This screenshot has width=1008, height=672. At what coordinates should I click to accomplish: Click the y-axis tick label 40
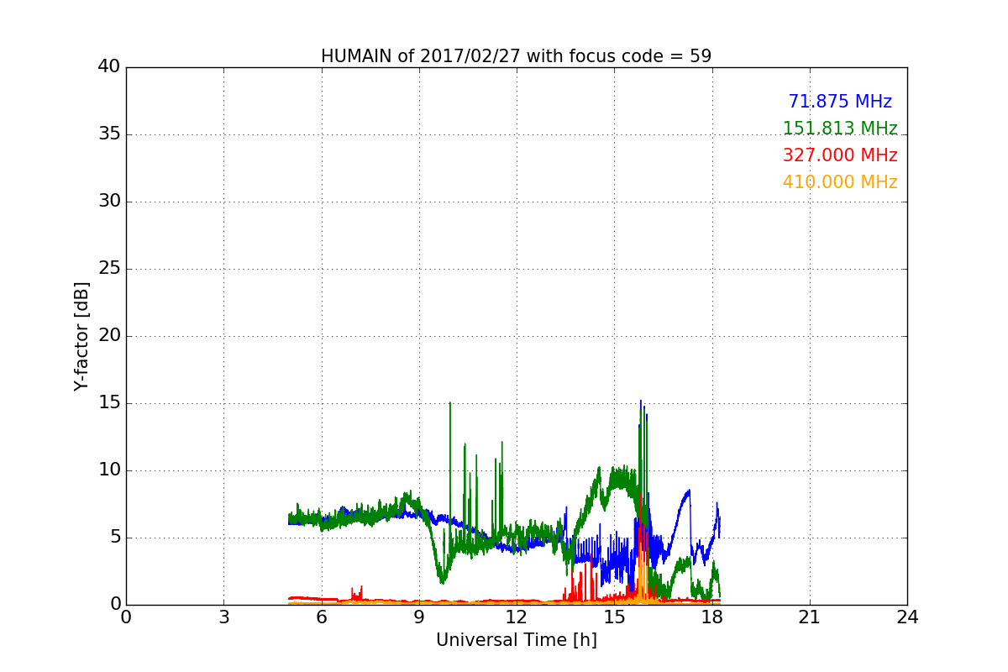point(109,67)
